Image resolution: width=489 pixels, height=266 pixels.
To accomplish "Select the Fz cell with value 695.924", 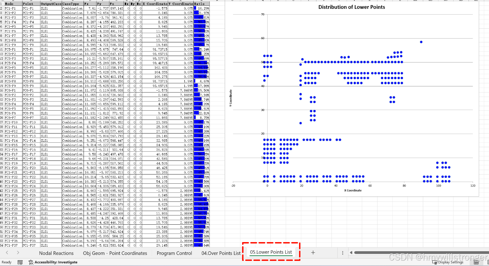I will (117, 191).
